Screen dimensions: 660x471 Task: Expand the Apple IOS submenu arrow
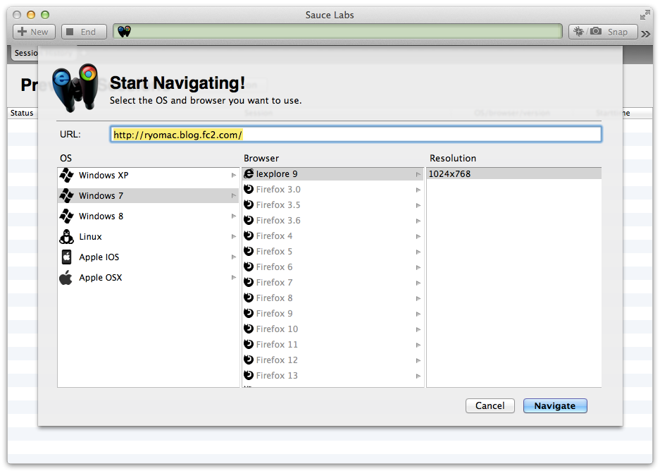[234, 257]
